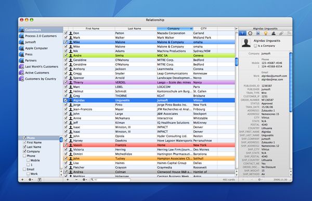This screenshot has width=312, height=201.
Task: Open the faded last tab in detail panel
Action: coord(289,33)
